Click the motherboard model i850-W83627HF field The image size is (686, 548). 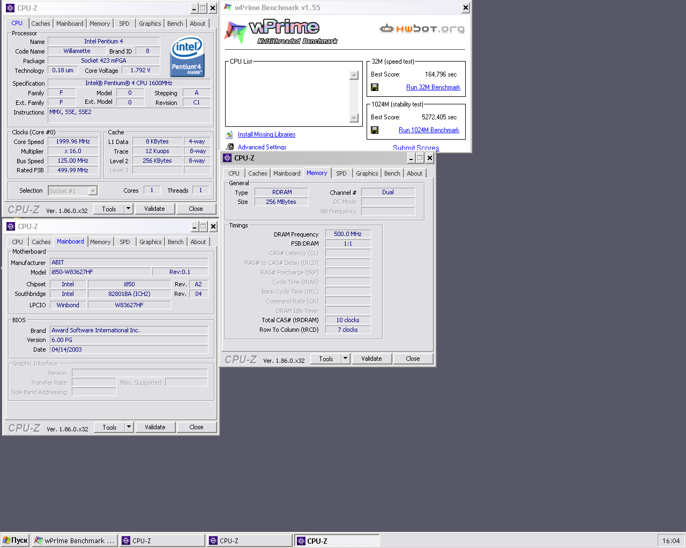(100, 272)
